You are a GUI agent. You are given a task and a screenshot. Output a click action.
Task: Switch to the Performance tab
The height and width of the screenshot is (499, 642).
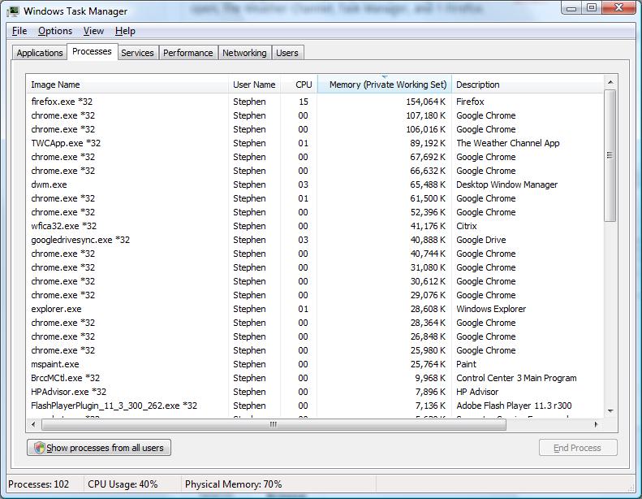[x=187, y=53]
